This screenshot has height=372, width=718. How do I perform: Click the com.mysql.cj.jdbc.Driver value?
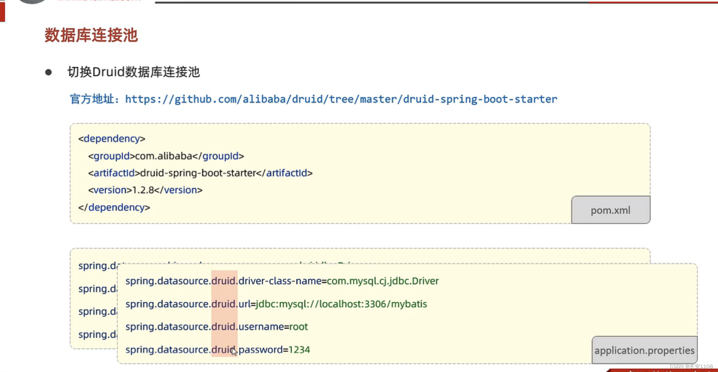click(383, 281)
